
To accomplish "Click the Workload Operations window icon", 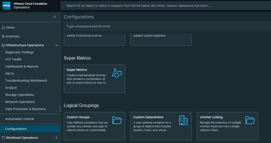I will point(3,138).
